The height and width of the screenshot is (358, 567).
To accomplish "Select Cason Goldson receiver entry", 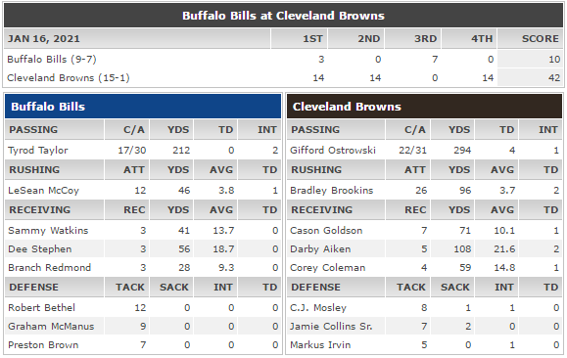I will pos(326,231).
